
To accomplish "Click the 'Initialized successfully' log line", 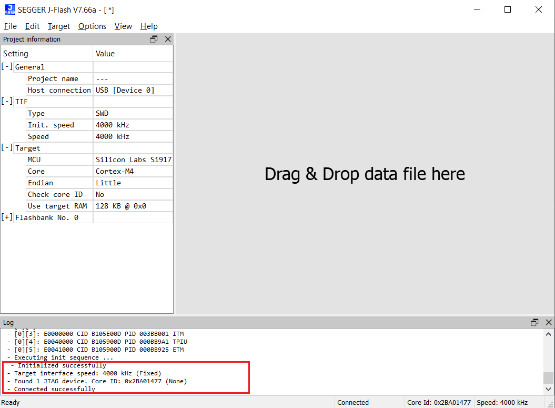I will point(58,365).
